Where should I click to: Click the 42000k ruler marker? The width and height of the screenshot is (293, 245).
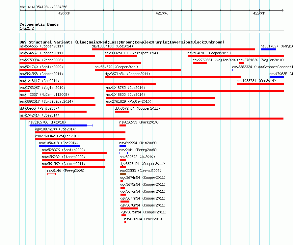click(x=64, y=13)
